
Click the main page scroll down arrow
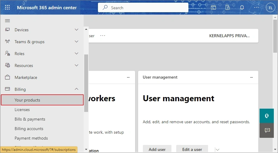coord(275,150)
